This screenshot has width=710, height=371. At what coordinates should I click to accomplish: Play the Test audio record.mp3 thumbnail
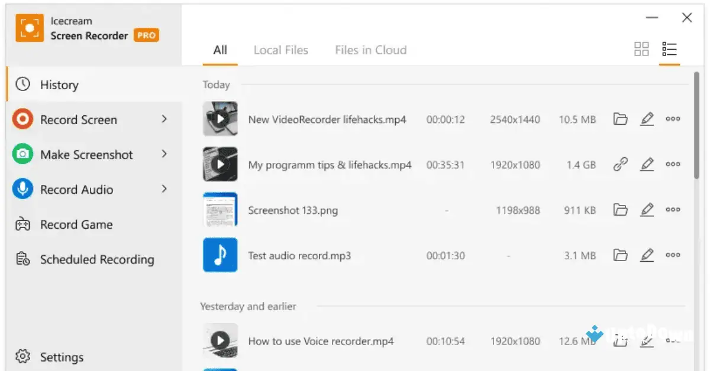point(220,255)
